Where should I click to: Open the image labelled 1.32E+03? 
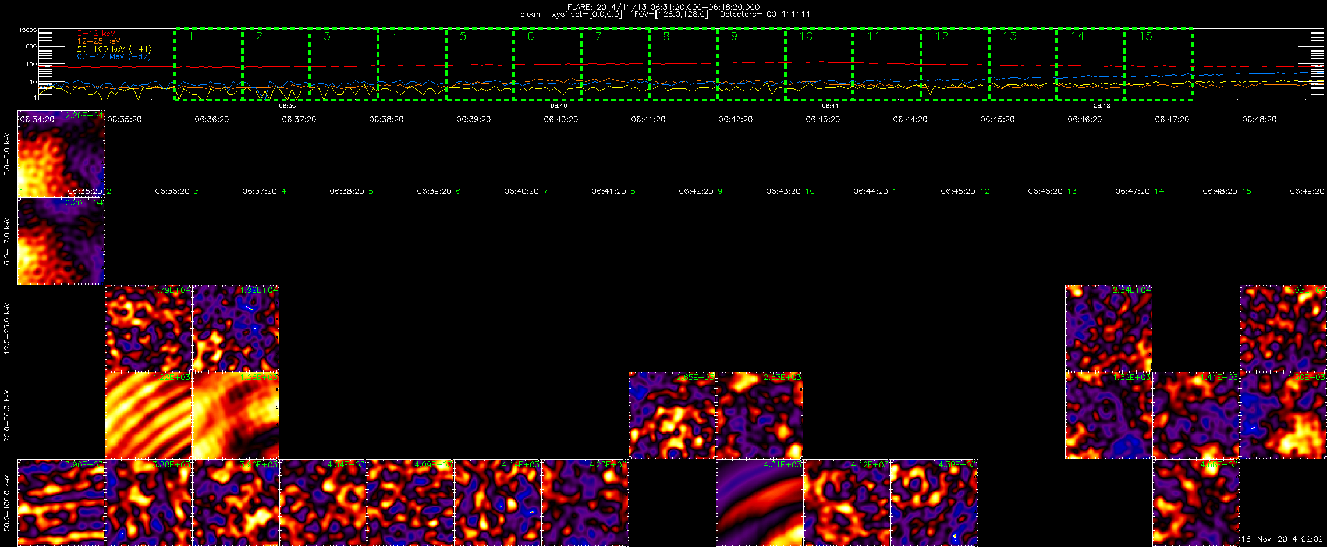pos(1109,415)
